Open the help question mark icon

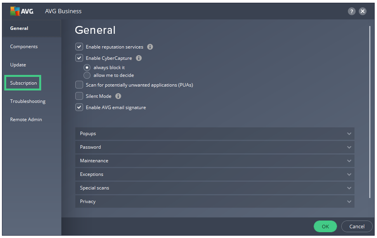pos(351,11)
